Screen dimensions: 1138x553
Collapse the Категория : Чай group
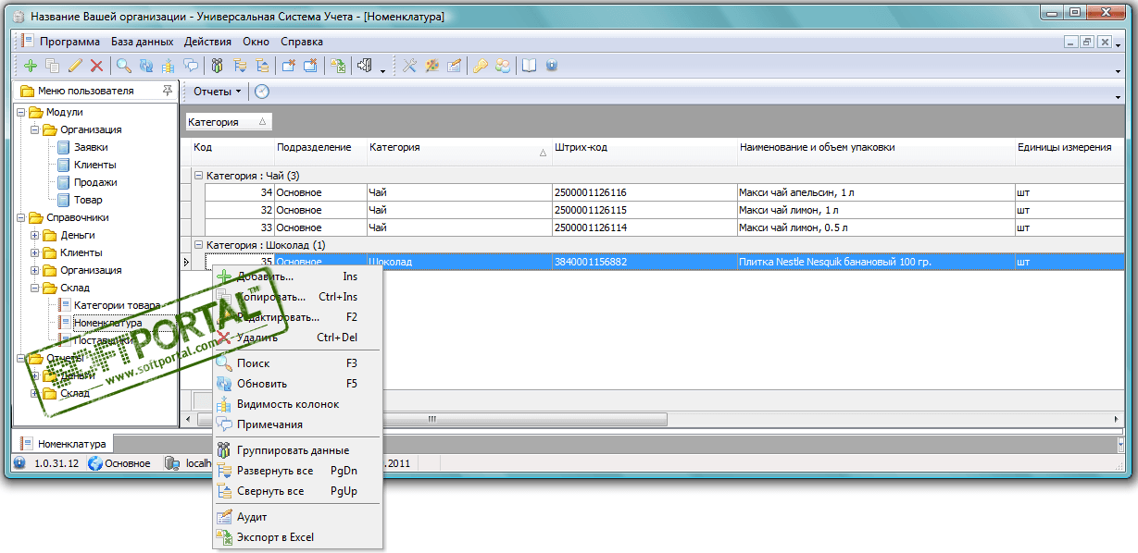pyautogui.click(x=198, y=176)
